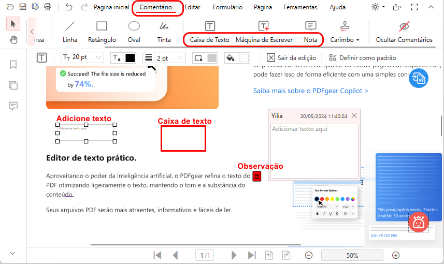
Task: Change the white fill color swatch
Action: tap(244, 58)
